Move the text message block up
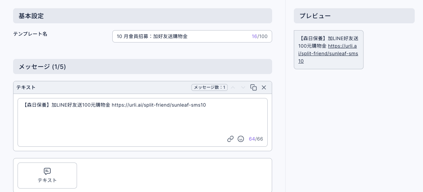 tap(233, 87)
